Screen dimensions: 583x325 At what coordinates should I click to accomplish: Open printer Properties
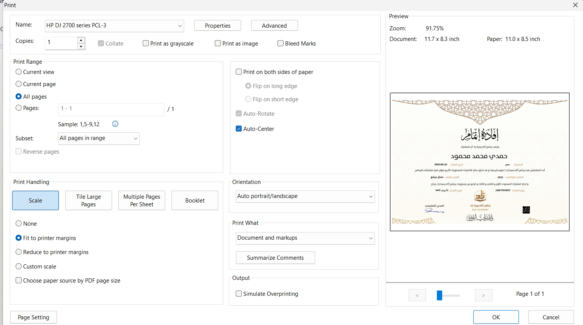click(x=217, y=25)
